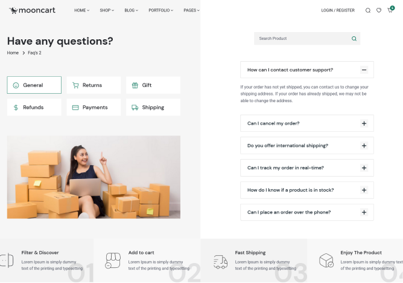The image size is (403, 283).
Task: Open the Shop dropdown menu
Action: [107, 10]
